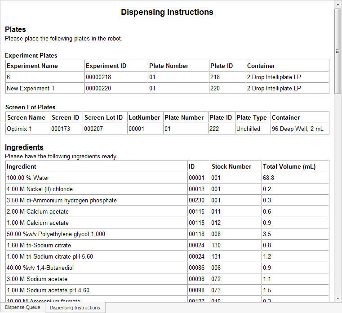Click the vertical scrollbar down arrow
The height and width of the screenshot is (313, 342).
click(338, 298)
